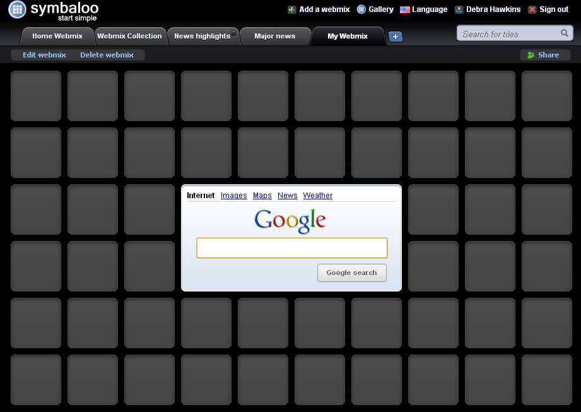Click the red X Sign out icon
Viewport: 581px width, 412px height.
[532, 9]
